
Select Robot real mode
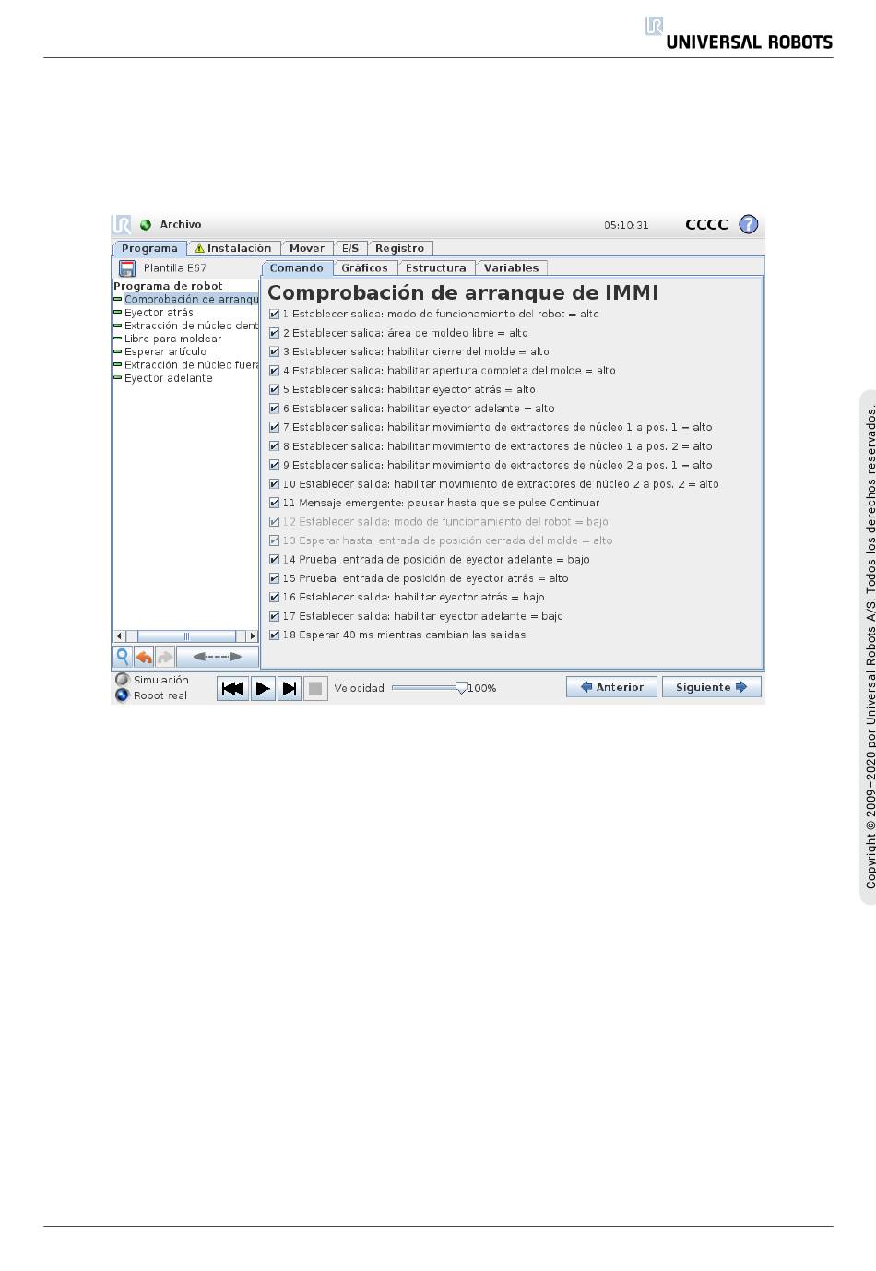[122, 695]
